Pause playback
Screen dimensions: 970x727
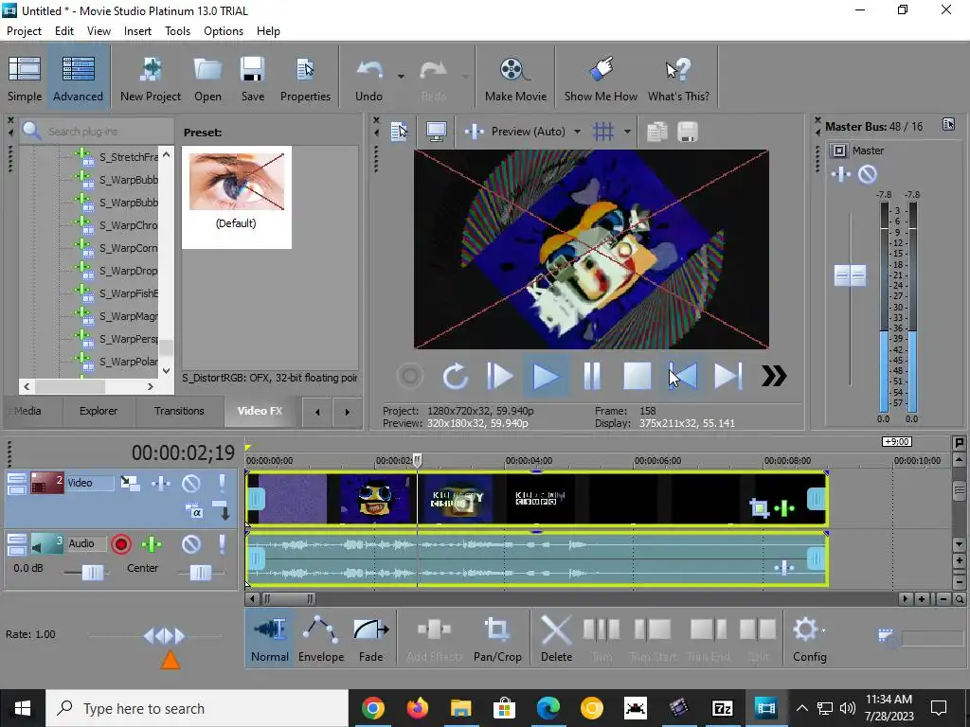[x=592, y=376]
